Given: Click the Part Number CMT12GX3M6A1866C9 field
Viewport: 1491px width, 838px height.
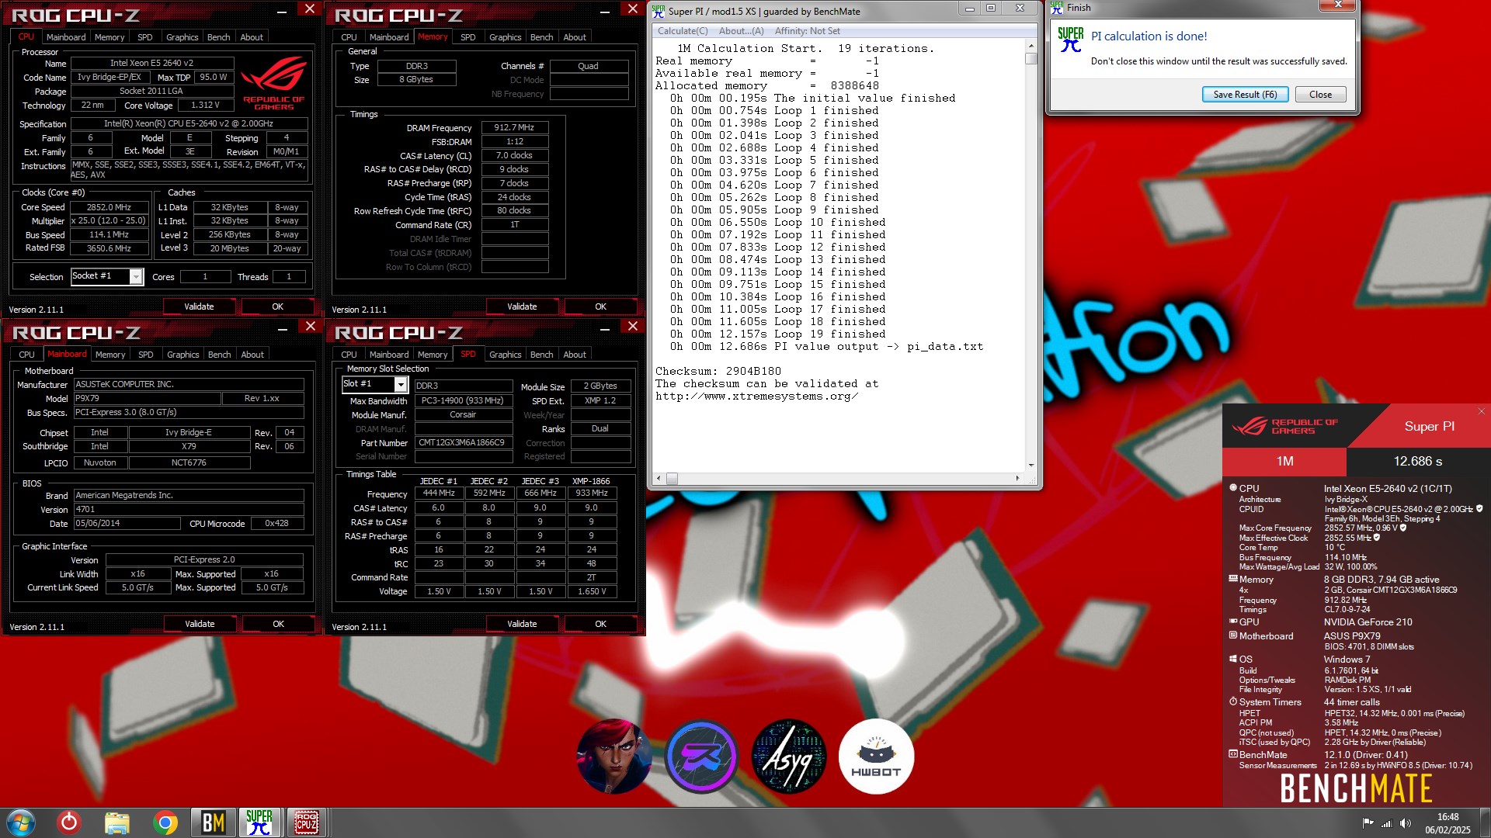Looking at the screenshot, I should [x=463, y=442].
